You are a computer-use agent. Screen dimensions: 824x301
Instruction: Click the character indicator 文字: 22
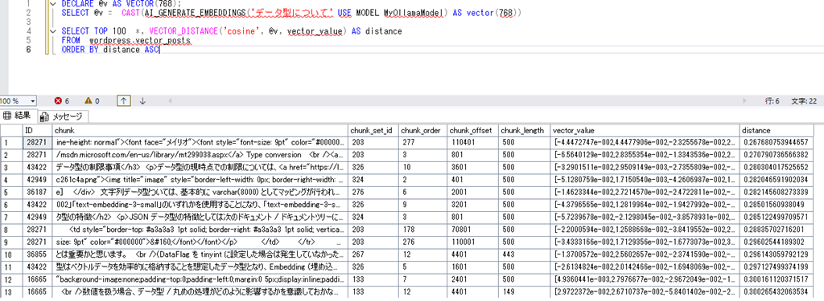point(804,100)
